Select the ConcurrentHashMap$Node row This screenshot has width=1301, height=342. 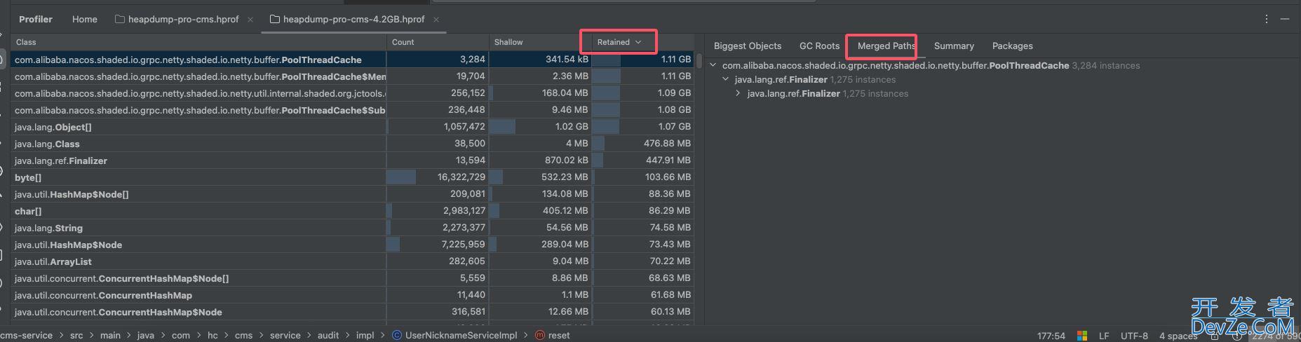pos(352,312)
